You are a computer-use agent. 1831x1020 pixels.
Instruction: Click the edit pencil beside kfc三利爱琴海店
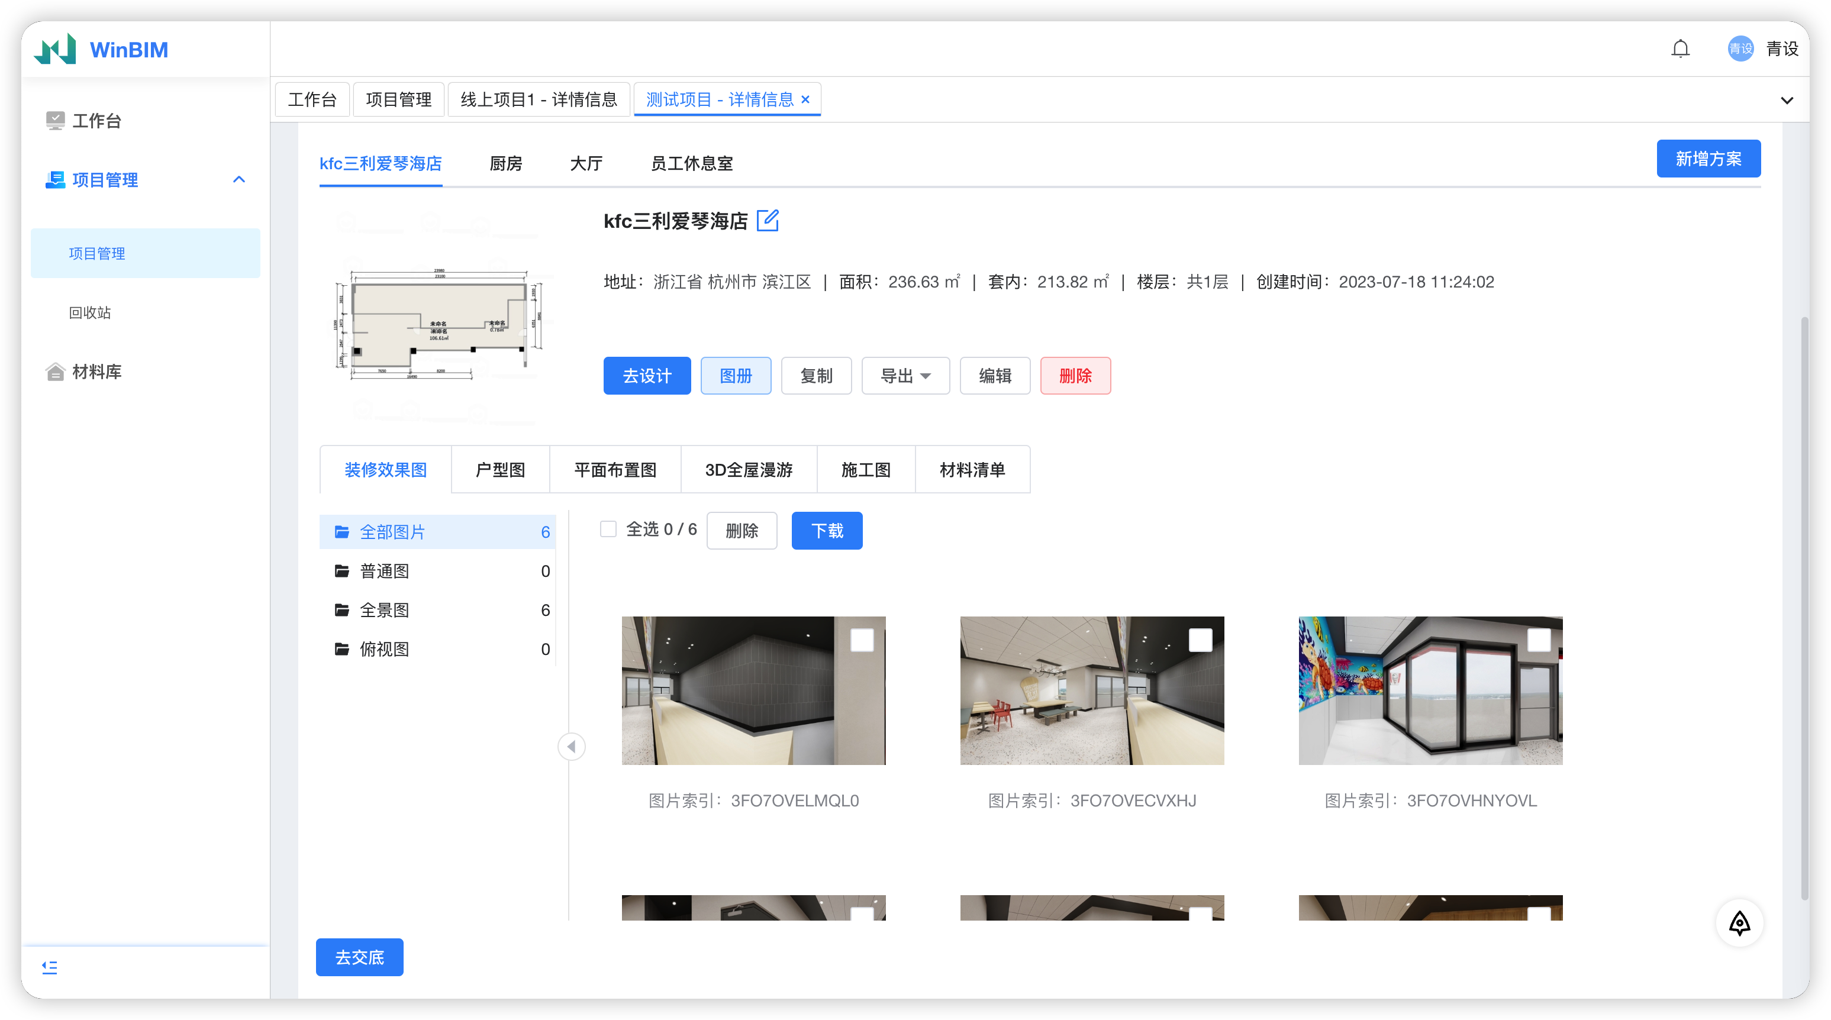click(x=768, y=220)
